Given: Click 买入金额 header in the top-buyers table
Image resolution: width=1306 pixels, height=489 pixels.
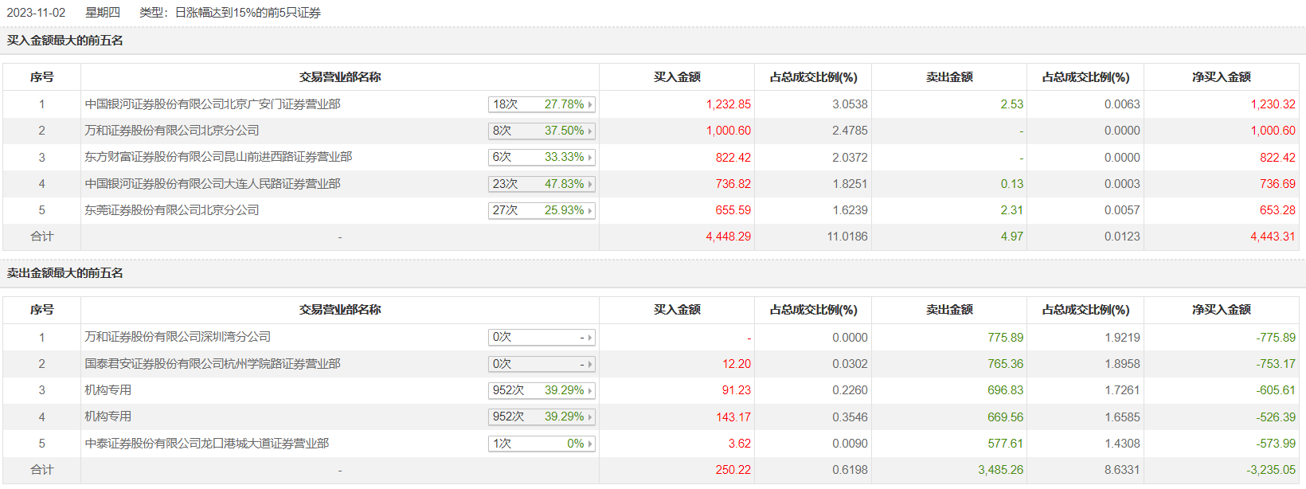Looking at the screenshot, I should point(677,77).
